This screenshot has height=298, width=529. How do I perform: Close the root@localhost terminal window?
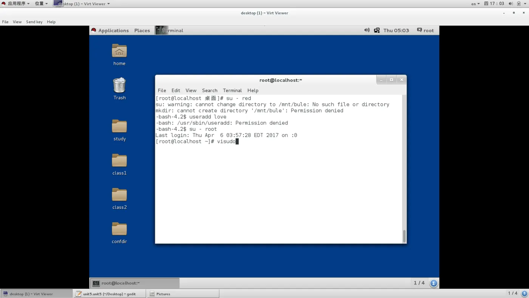tap(402, 80)
